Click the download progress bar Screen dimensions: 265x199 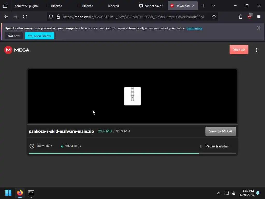(x=132, y=154)
